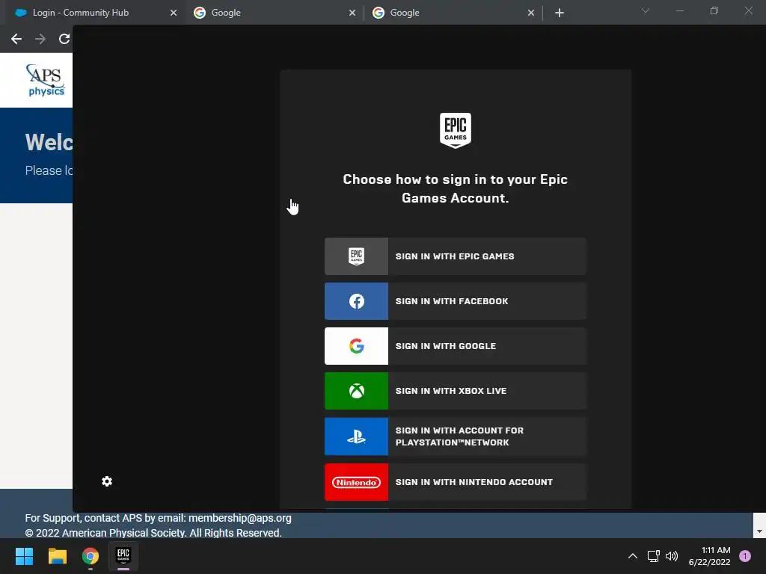Close the second Google tab
Screen dimensions: 766x574
[531, 13]
